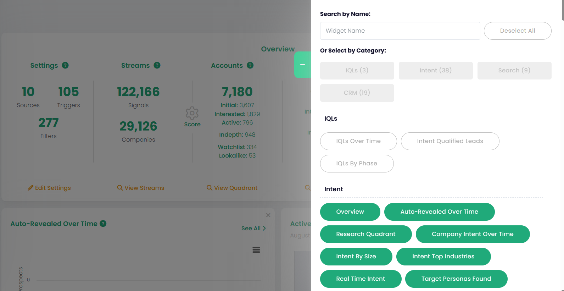Click the Widget Name search field
564x291 pixels.
pyautogui.click(x=400, y=31)
